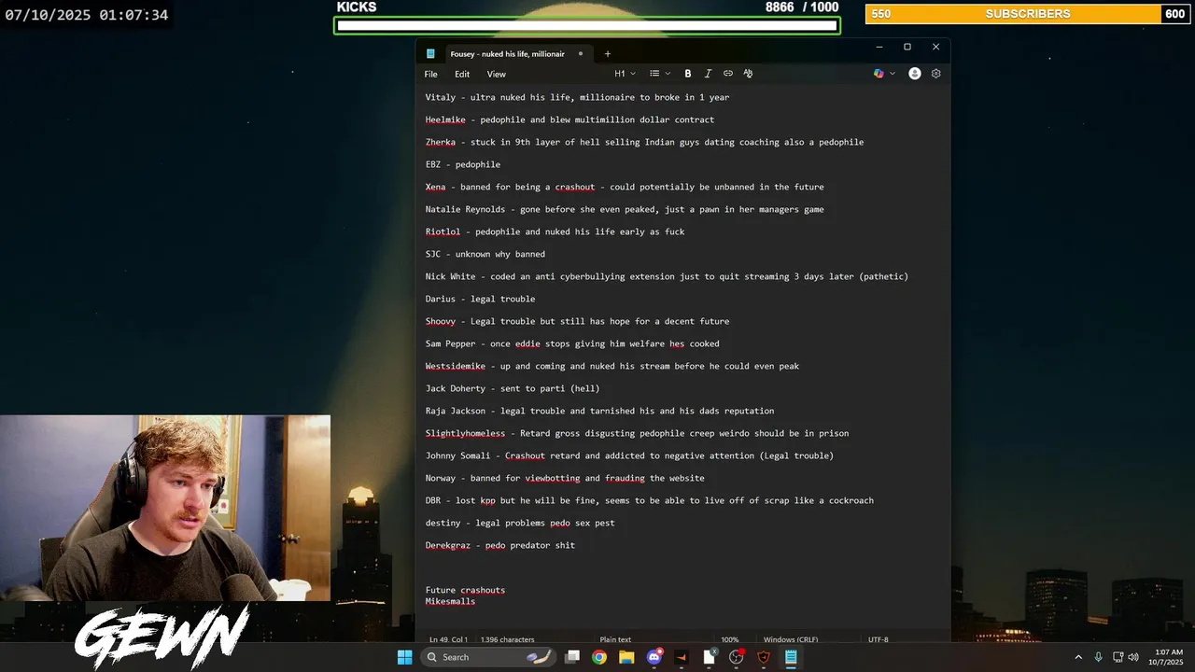The image size is (1195, 672).
Task: Click the Shoovy line in the note
Action: (x=577, y=321)
